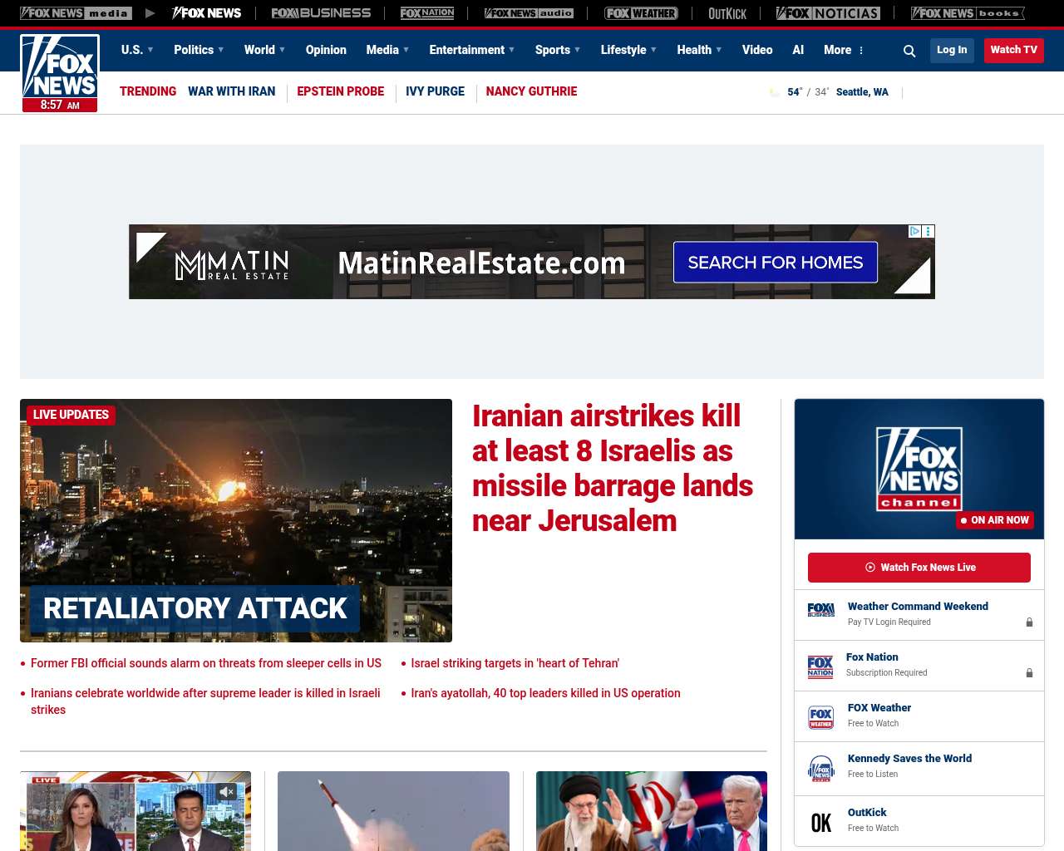Open the More vertical dots menu
This screenshot has height=851, width=1064.
[861, 51]
